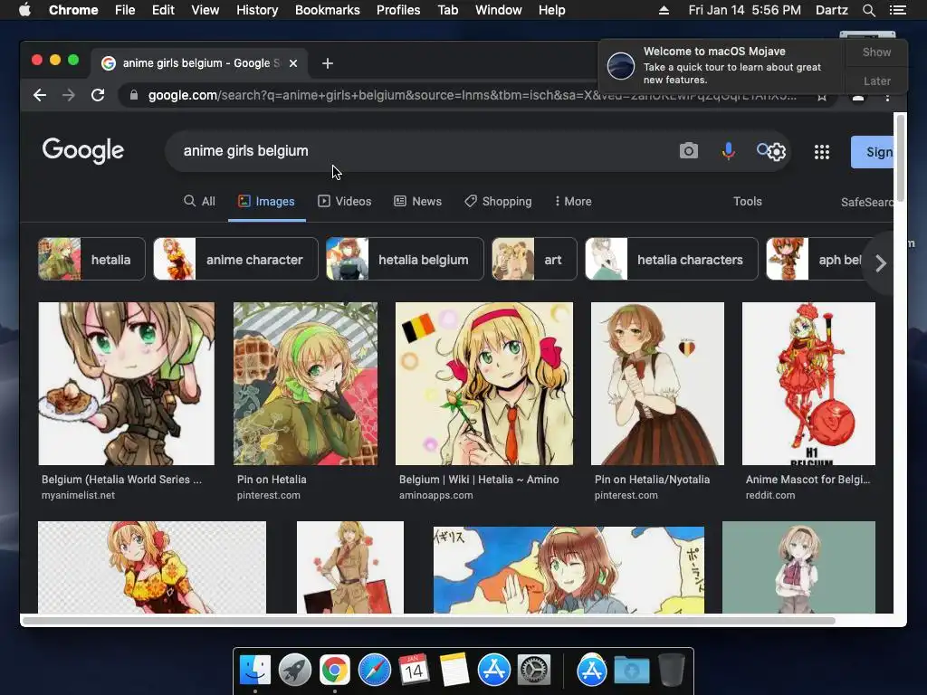Screen dimensions: 927x695
Task: Click the Apple menu logo
Action: 24,10
